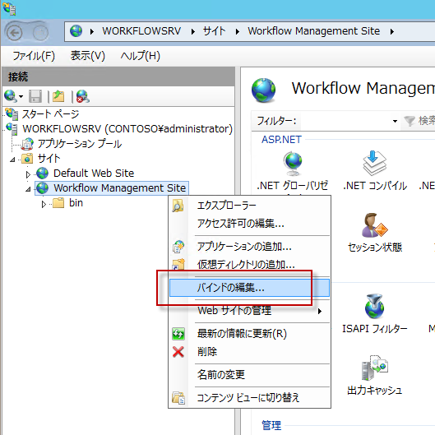Click the Save floppy disk toolbar icon

pyautogui.click(x=35, y=96)
